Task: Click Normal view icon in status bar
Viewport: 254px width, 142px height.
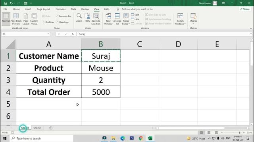Action: pyautogui.click(x=201, y=133)
